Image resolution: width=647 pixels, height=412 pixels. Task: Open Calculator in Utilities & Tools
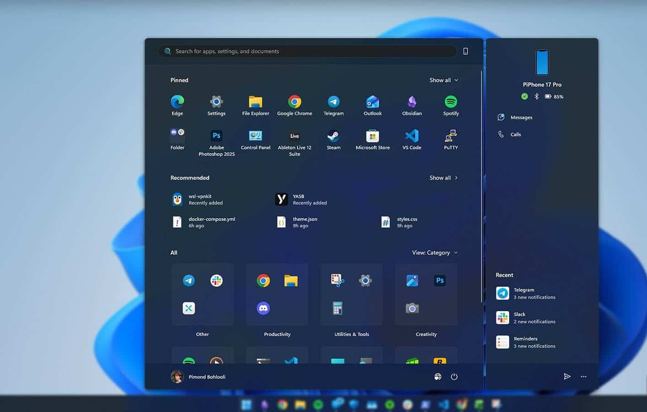coord(337,308)
